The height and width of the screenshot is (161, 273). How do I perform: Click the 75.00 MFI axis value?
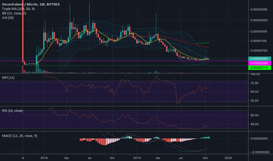pos(254,83)
